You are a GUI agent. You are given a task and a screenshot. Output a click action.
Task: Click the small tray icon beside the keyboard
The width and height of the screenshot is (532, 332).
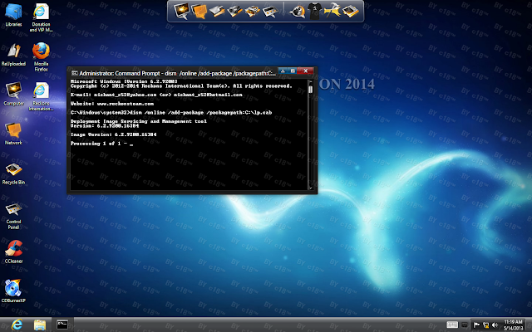[x=465, y=325]
